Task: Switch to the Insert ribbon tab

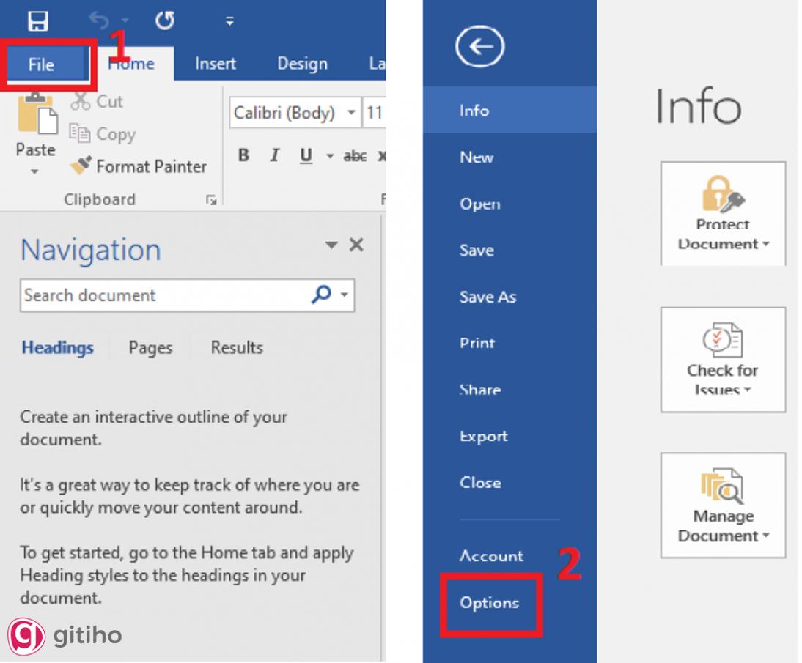Action: pos(216,64)
